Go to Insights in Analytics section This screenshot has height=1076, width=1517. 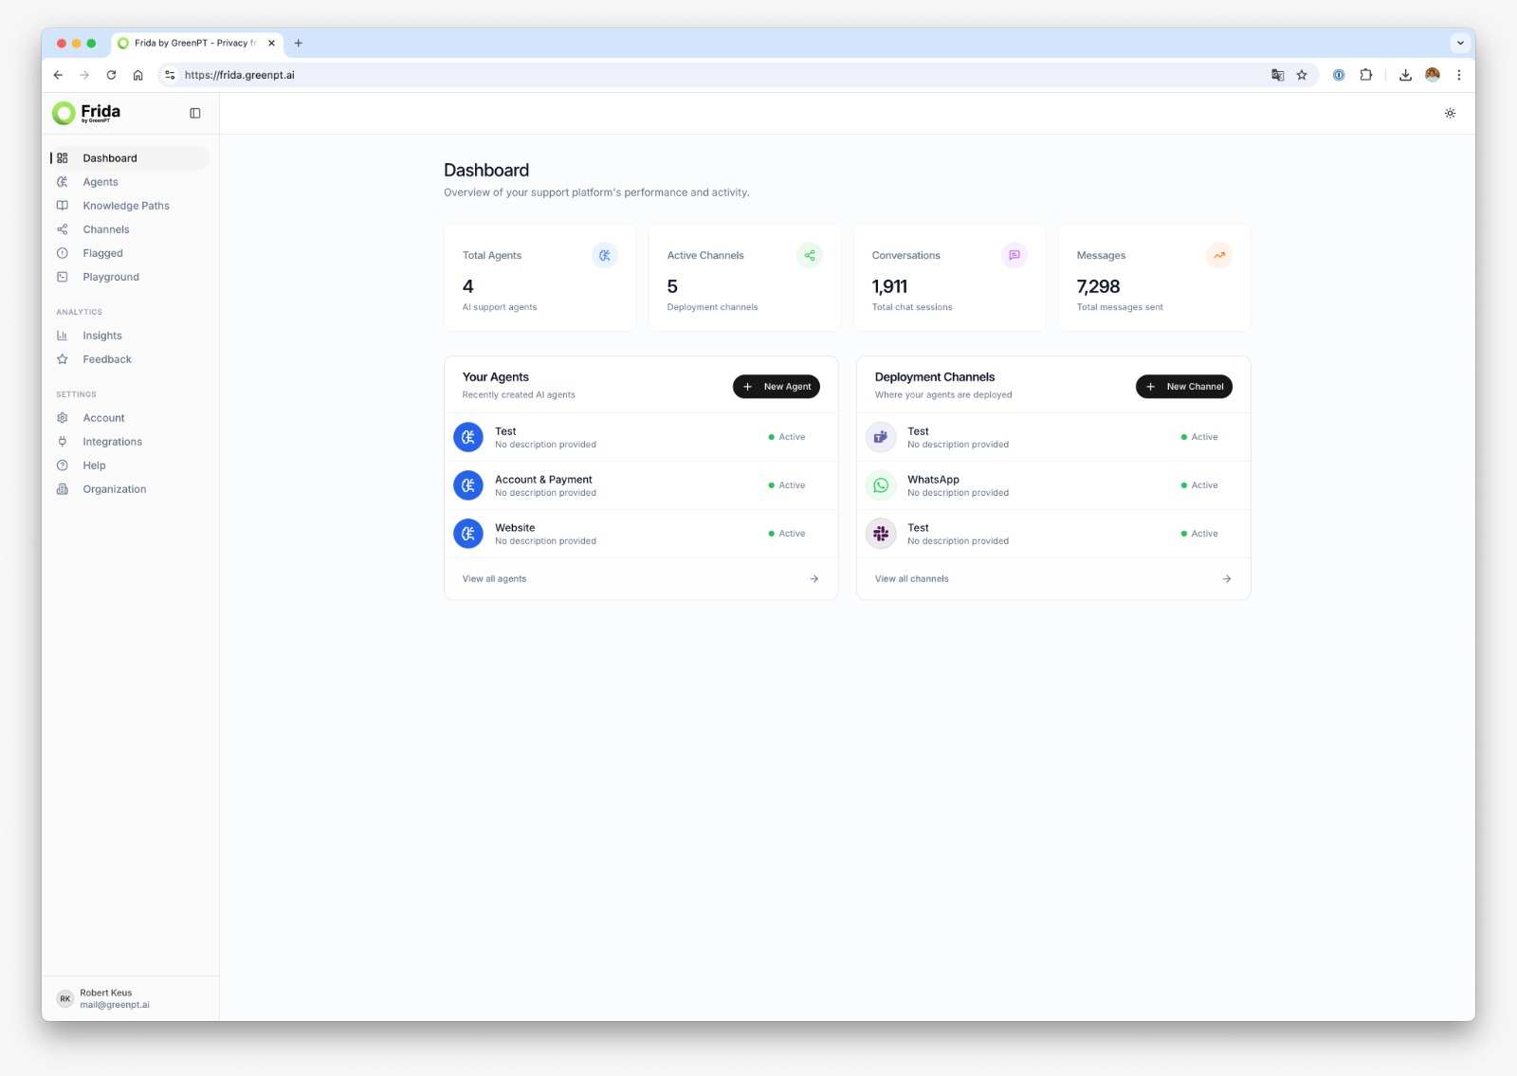pyautogui.click(x=101, y=336)
